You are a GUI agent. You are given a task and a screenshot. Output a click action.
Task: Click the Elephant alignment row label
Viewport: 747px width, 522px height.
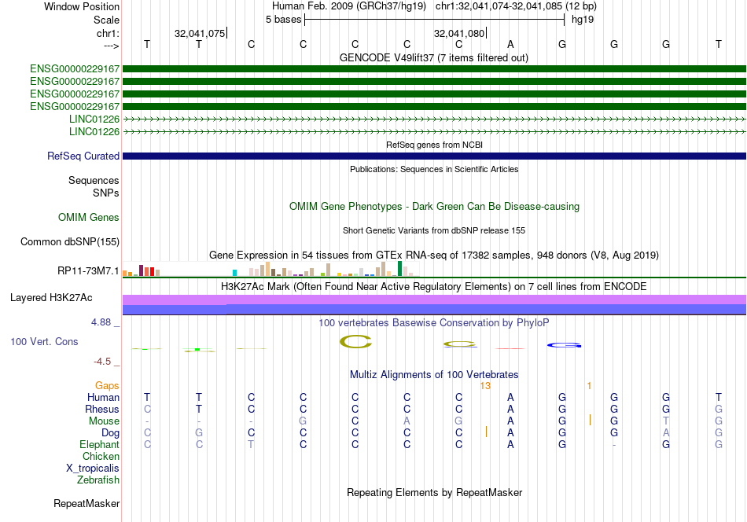pyautogui.click(x=100, y=444)
